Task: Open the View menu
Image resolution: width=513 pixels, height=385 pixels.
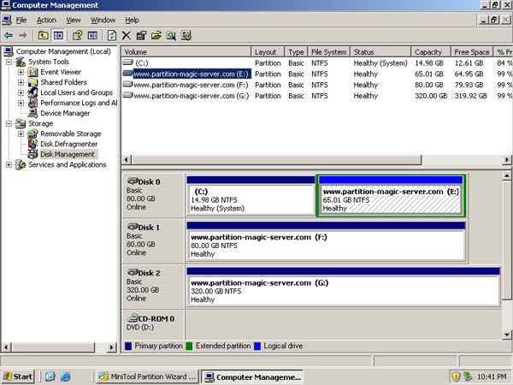Action: click(x=74, y=20)
